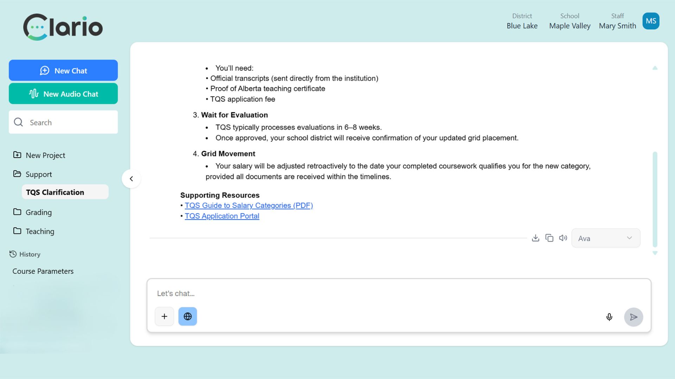Viewport: 675px width, 379px height.
Task: Click the plus attachment button
Action: pos(164,317)
